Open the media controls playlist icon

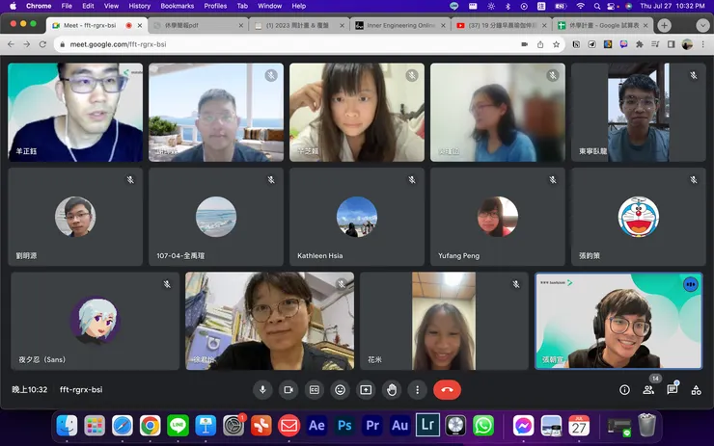[655, 44]
